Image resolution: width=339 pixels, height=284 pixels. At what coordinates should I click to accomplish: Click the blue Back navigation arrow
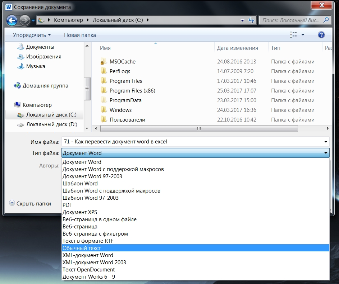coord(12,20)
